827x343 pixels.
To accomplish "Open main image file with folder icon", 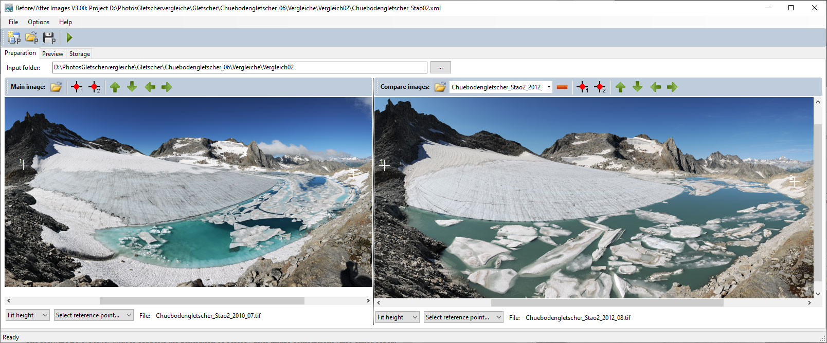I will pyautogui.click(x=56, y=87).
